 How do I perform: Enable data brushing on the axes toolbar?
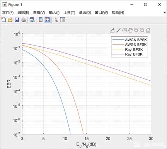point(118,30)
